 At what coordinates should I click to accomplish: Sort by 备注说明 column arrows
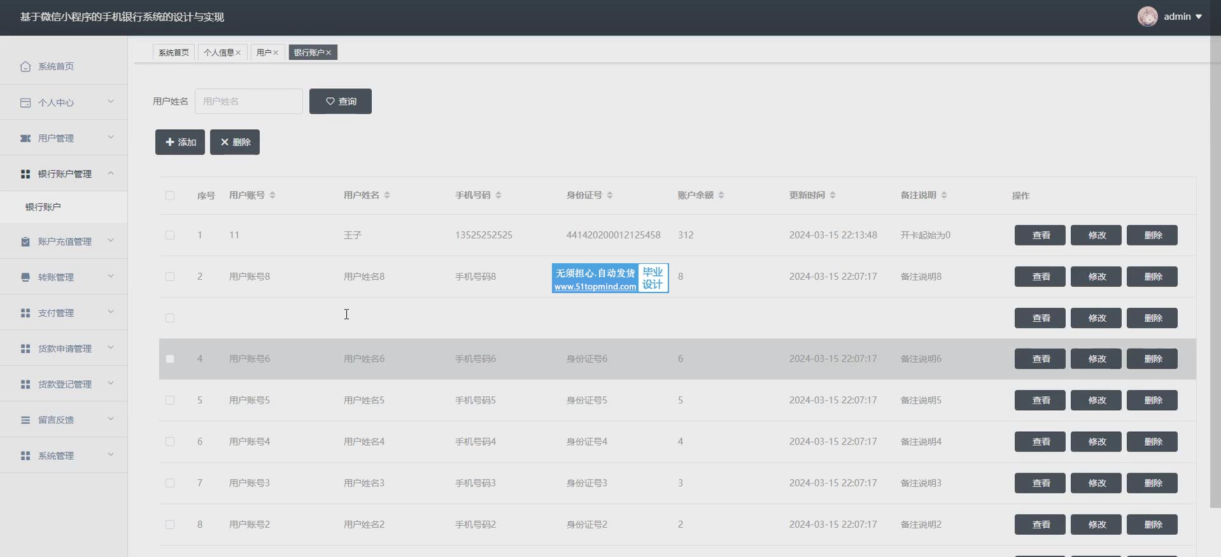(944, 195)
